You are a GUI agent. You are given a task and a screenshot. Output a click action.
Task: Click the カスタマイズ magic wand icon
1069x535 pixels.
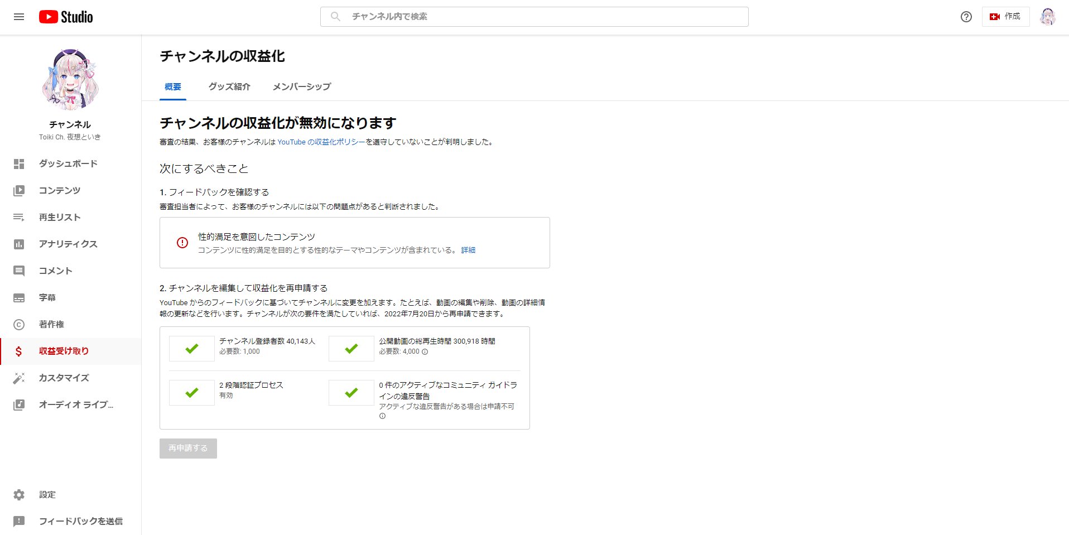[19, 378]
